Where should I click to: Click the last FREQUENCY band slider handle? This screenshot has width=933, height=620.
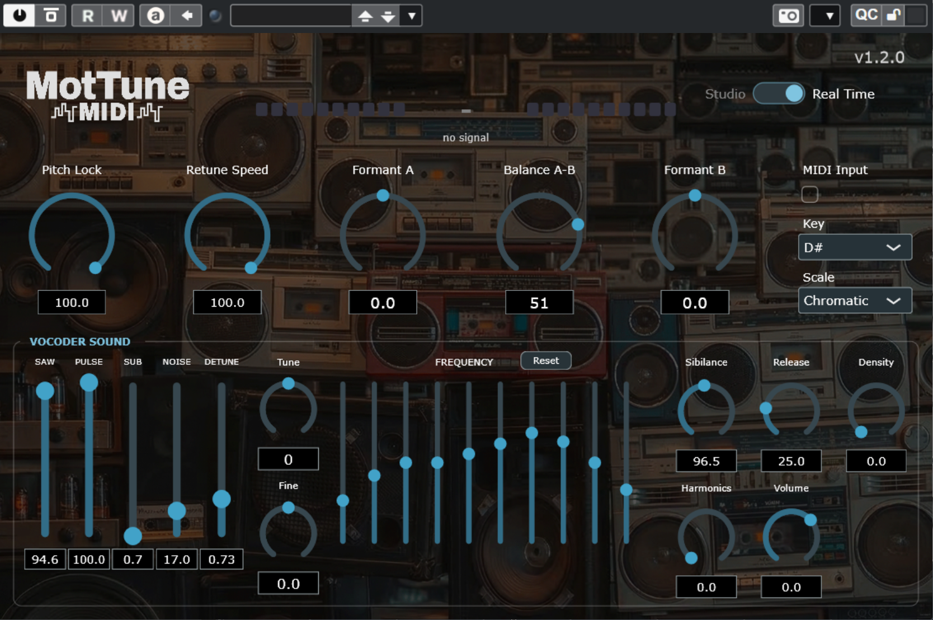(x=626, y=490)
